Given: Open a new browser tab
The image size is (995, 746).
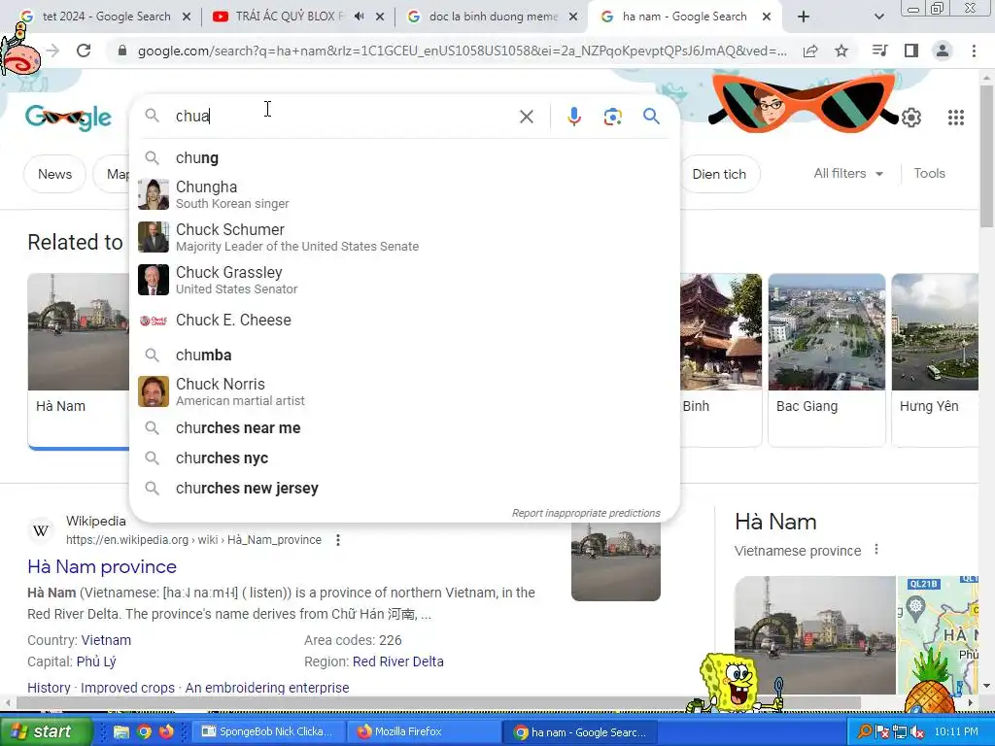Looking at the screenshot, I should point(803,17).
